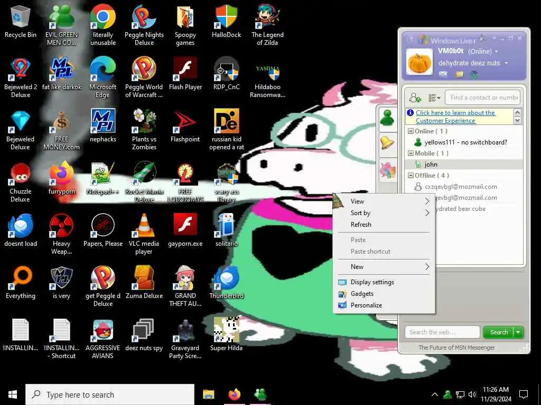
Task: Select Plants vs Zombies shortcut
Action: 144,130
